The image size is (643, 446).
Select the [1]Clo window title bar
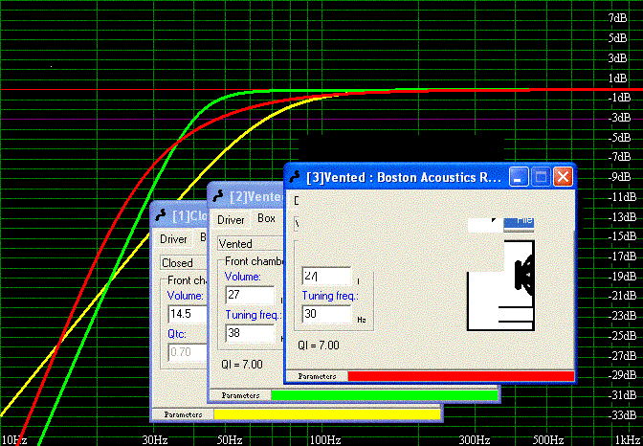click(x=179, y=215)
